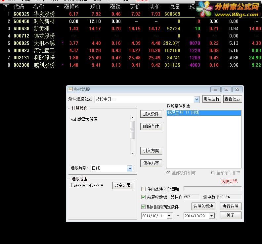Sort by 涨幅% column header
Screen dimensions: 262x244
tap(71, 7)
